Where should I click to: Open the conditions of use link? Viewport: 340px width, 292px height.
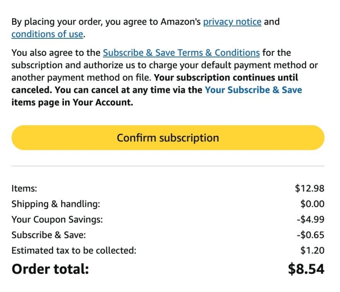[47, 34]
